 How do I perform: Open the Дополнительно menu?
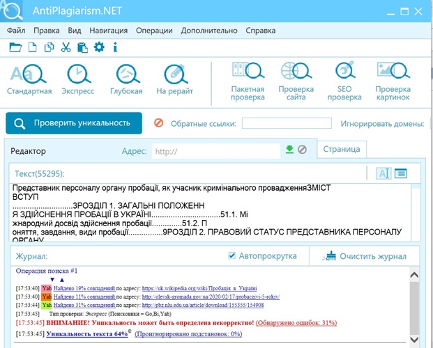pos(209,31)
